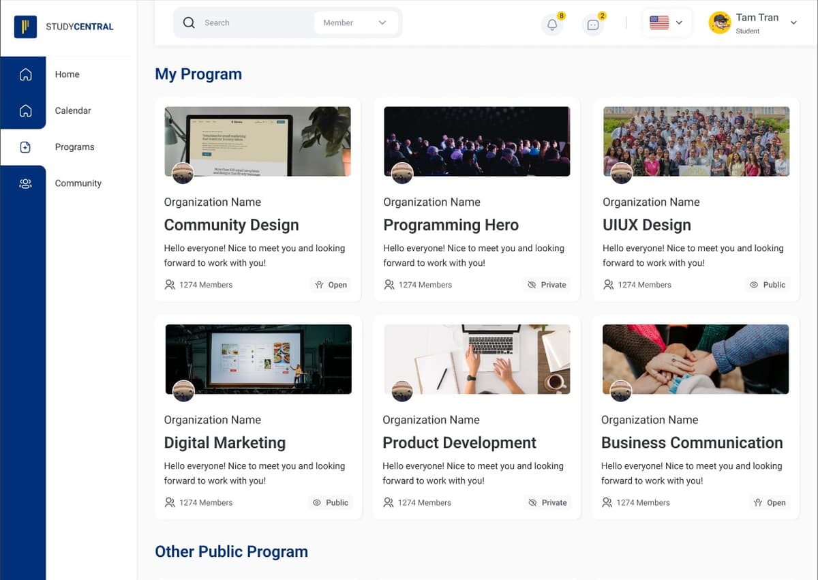Click the search magnifier icon

click(189, 22)
